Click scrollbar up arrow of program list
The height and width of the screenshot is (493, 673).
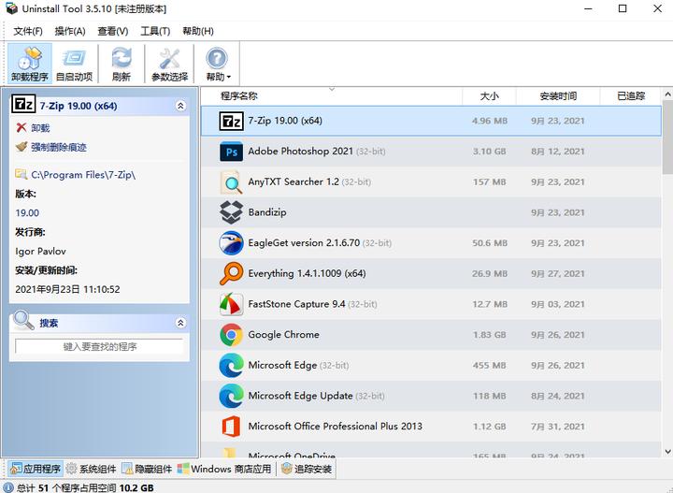(667, 94)
